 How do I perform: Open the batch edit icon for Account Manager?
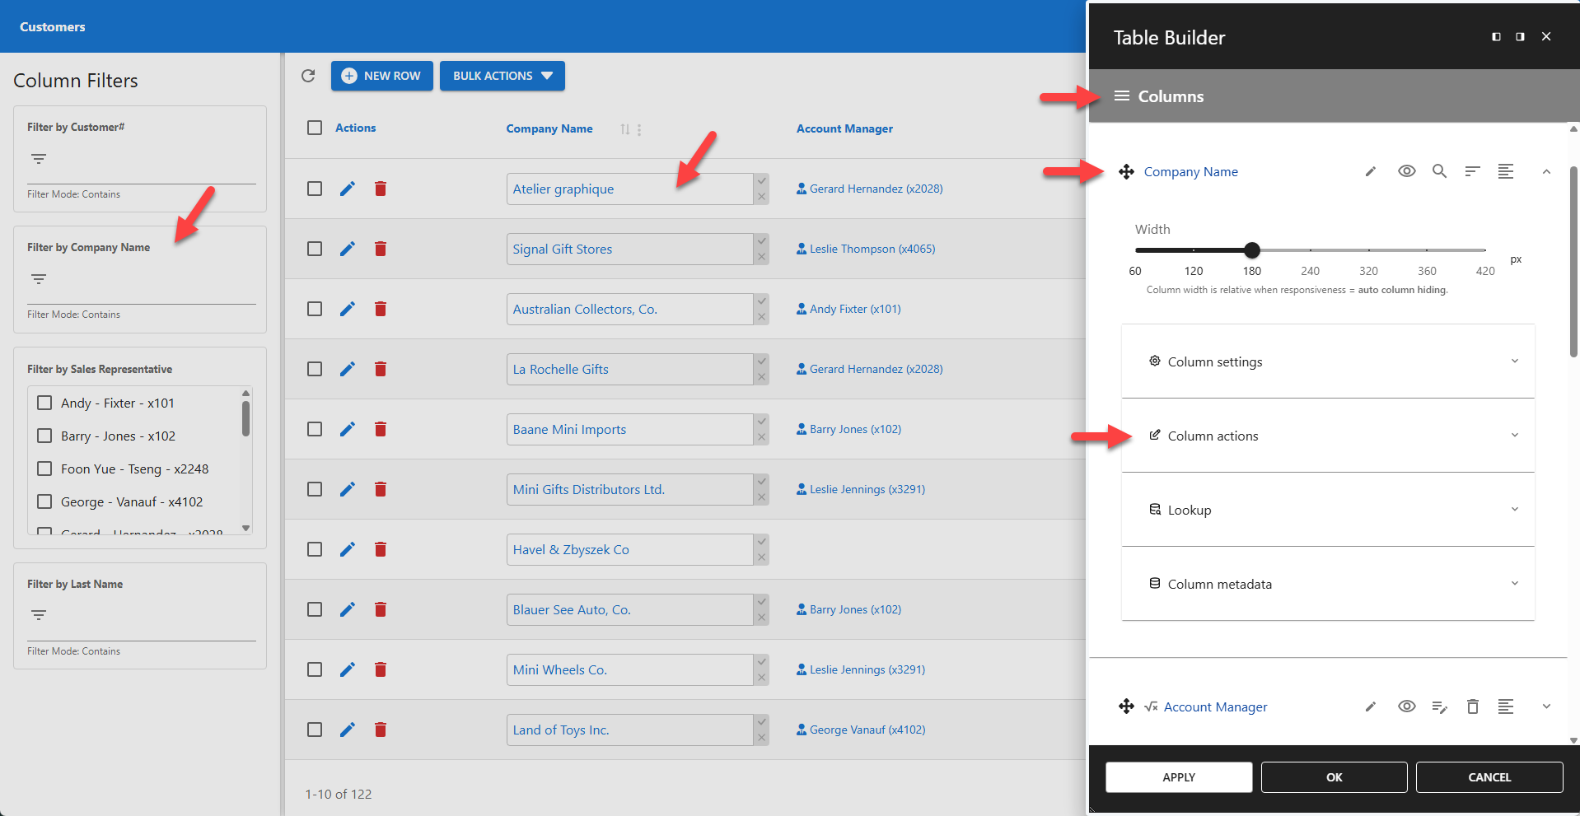click(1440, 706)
